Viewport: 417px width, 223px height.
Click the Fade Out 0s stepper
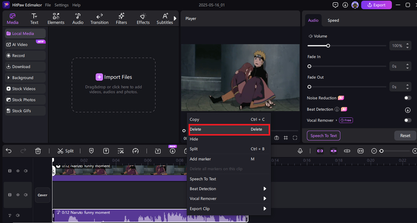[x=408, y=87]
